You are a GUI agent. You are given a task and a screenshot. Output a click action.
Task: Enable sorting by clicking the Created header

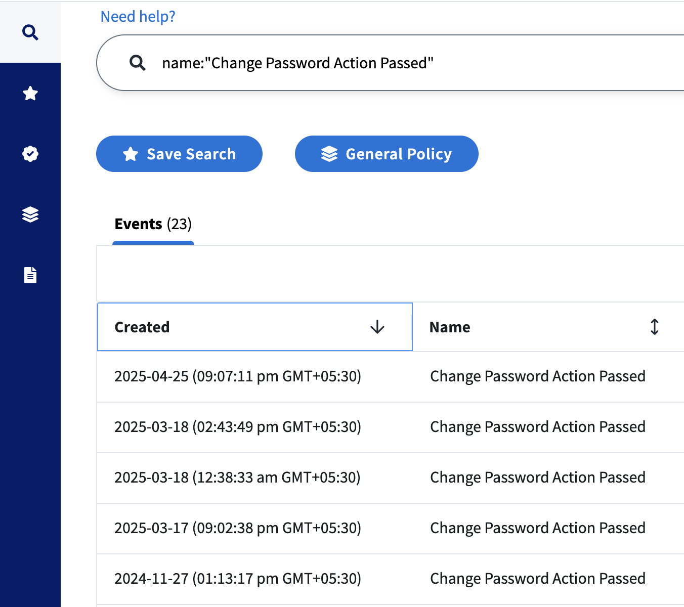tap(142, 327)
